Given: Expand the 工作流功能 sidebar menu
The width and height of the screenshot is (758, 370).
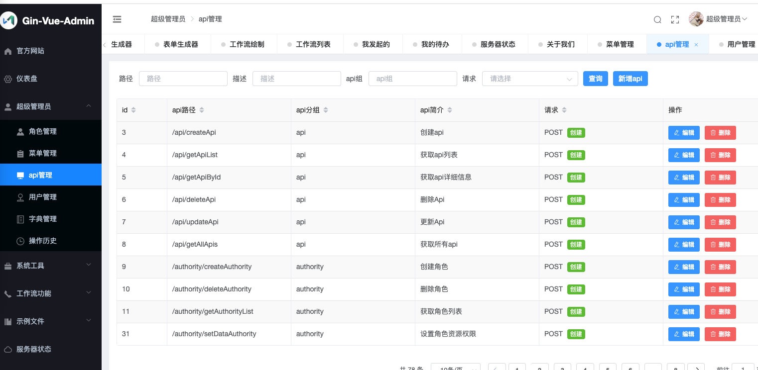Looking at the screenshot, I should pyautogui.click(x=51, y=293).
